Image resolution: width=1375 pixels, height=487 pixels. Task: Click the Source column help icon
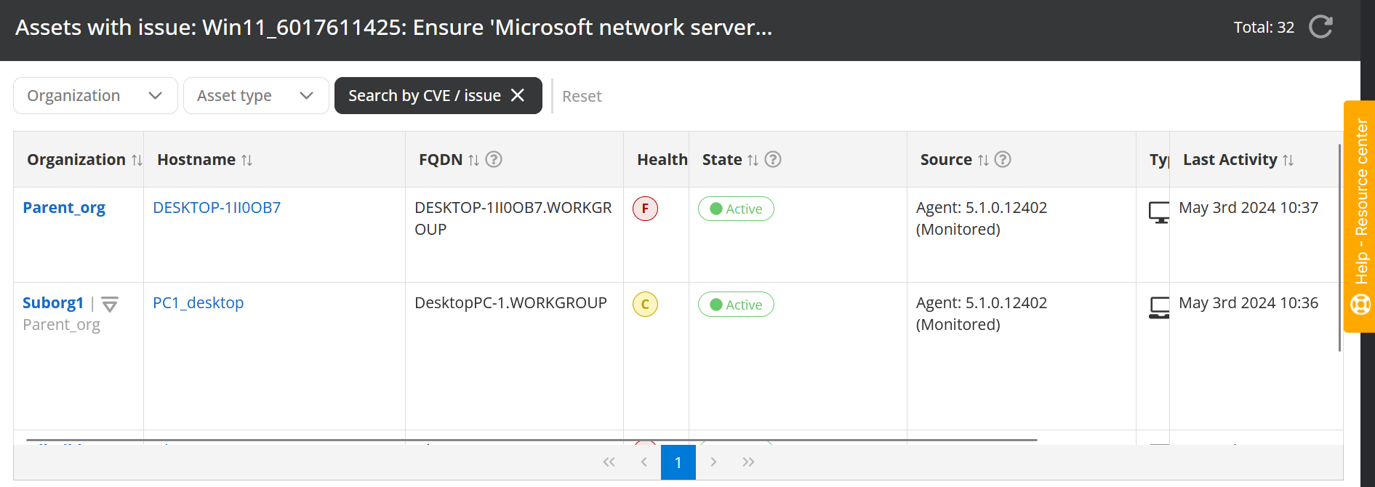point(1003,159)
